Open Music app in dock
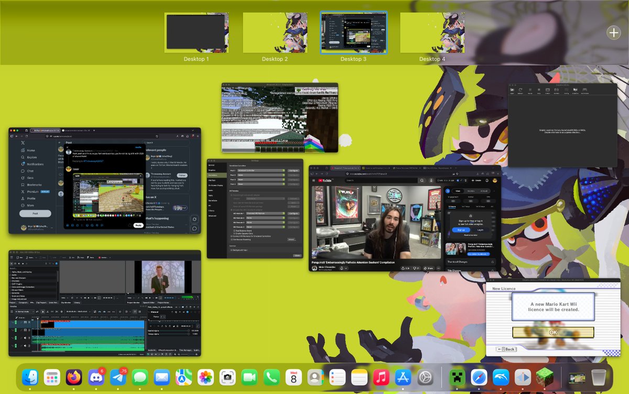Viewport: 629px width, 394px height. point(382,378)
